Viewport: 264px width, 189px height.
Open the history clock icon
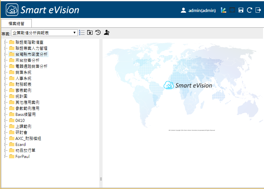click(x=98, y=32)
